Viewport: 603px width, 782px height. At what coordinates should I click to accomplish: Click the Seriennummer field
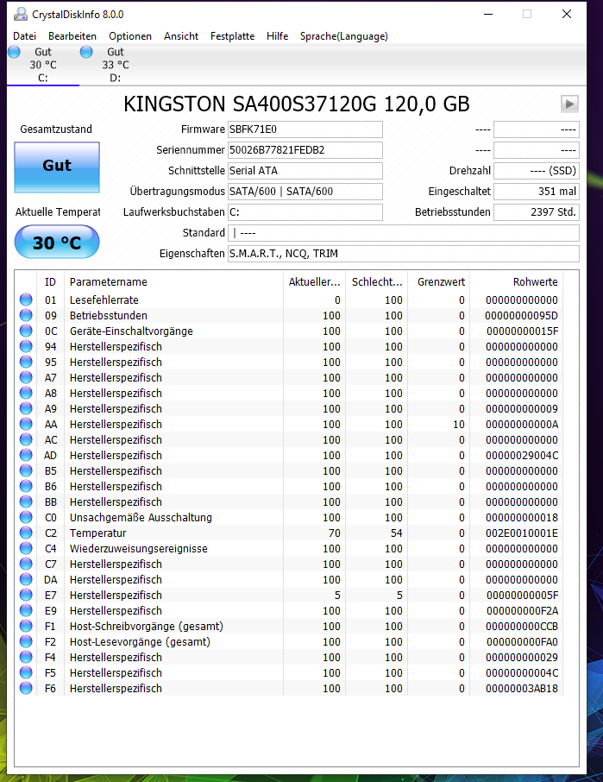click(x=305, y=150)
